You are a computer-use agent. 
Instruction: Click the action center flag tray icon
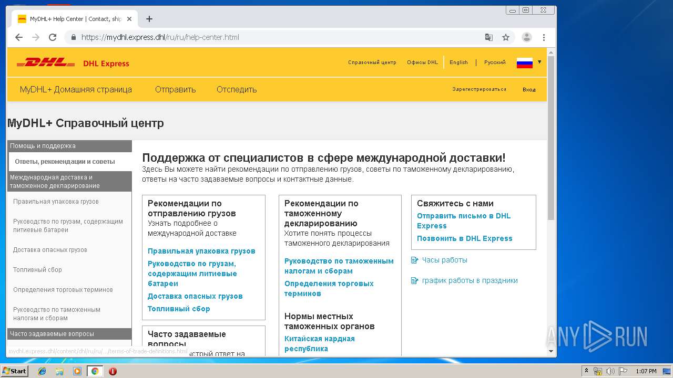[x=624, y=371]
